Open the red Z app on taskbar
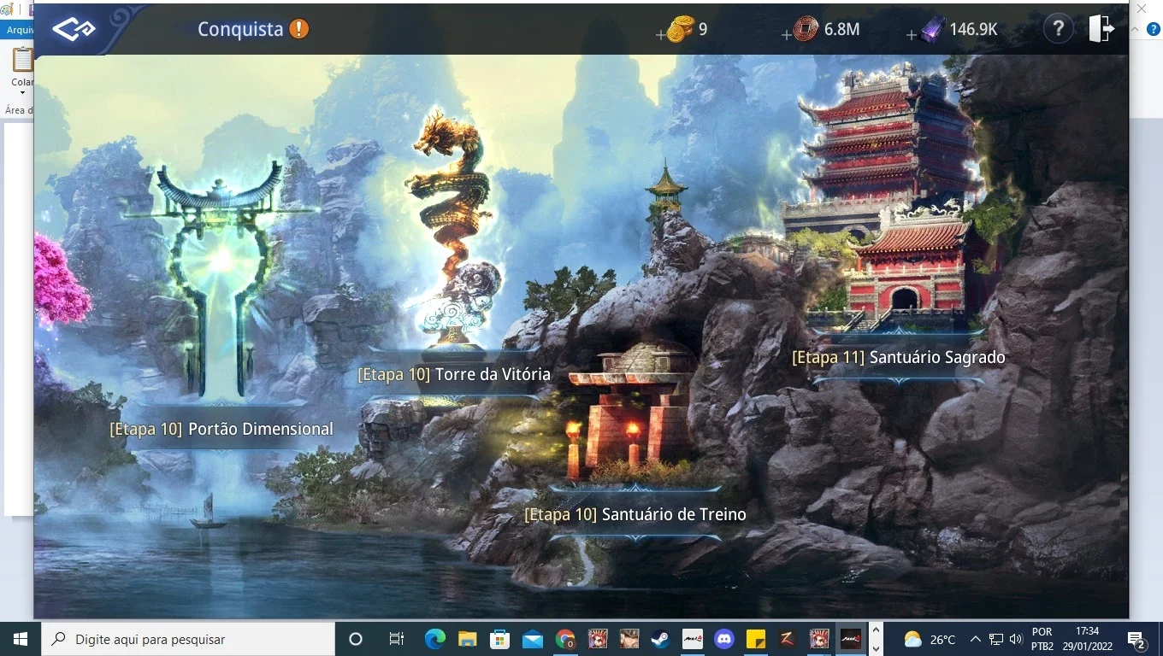This screenshot has width=1163, height=656. [x=788, y=639]
